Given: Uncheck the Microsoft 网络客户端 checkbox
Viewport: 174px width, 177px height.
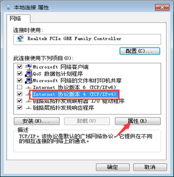Looking at the screenshot, I should pos(20,67).
